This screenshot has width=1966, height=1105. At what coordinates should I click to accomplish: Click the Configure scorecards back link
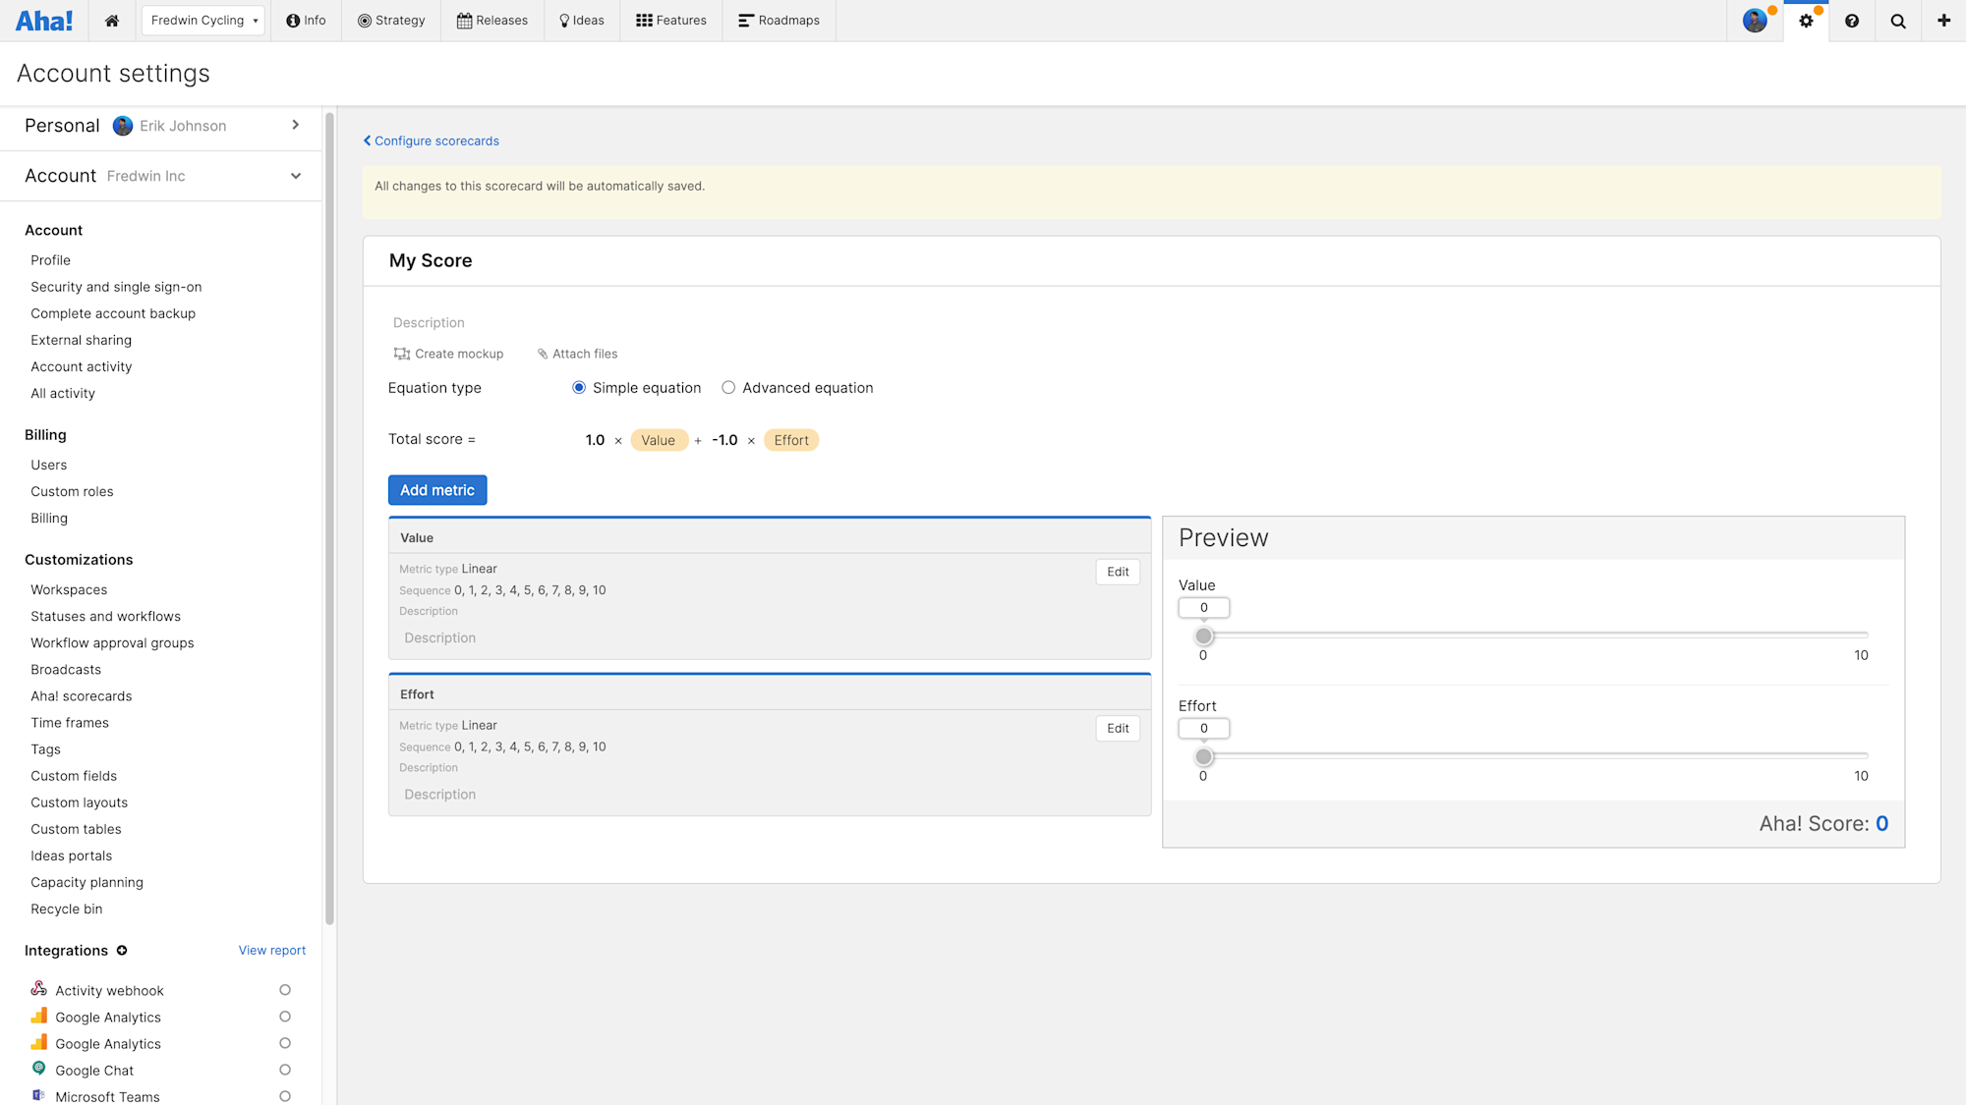click(x=431, y=140)
